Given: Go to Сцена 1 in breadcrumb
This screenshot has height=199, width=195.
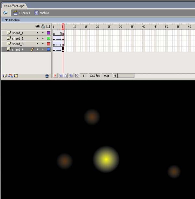Looking at the screenshot, I should (22, 13).
